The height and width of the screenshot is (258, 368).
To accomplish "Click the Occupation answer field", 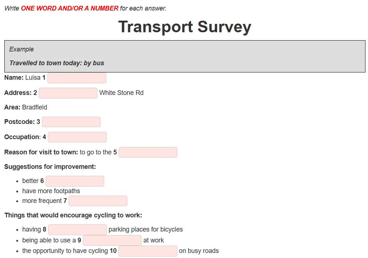I will tap(77, 137).
